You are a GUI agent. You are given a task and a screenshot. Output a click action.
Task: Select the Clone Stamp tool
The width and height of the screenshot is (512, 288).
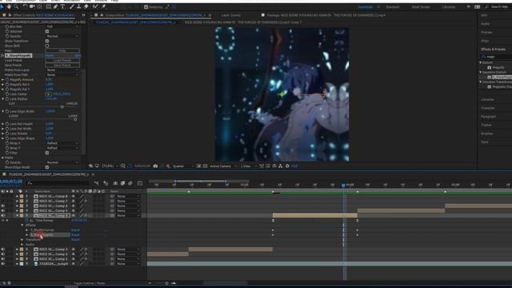click(78, 6)
